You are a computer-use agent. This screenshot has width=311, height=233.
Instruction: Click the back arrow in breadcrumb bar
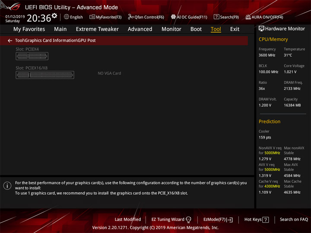point(10,41)
